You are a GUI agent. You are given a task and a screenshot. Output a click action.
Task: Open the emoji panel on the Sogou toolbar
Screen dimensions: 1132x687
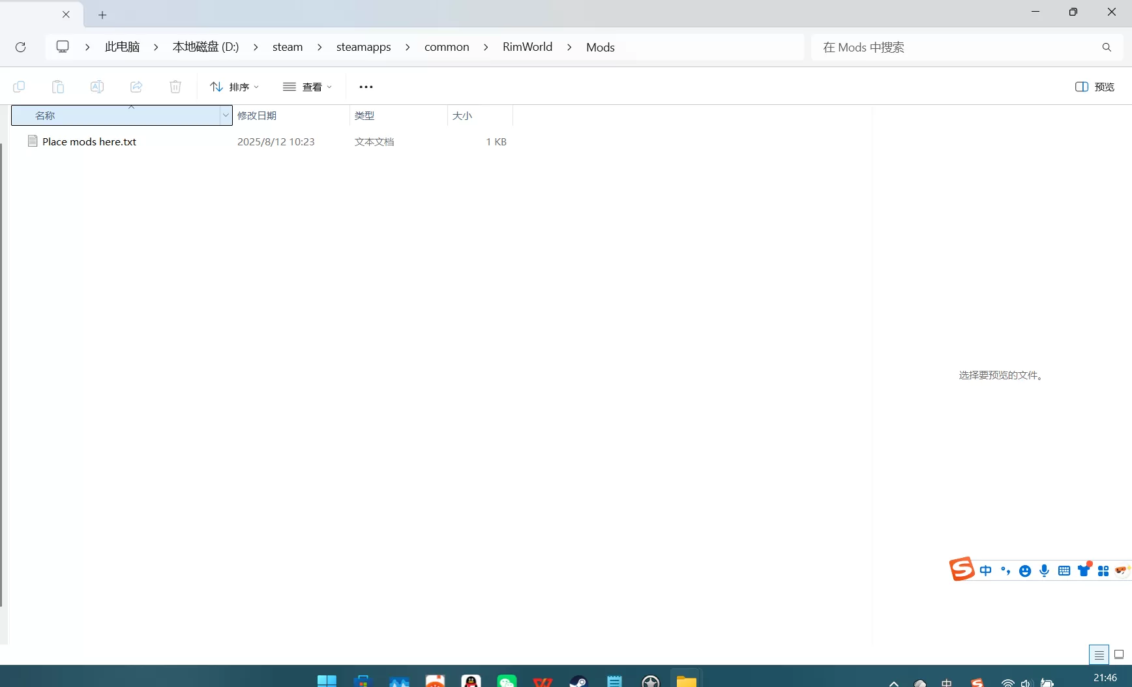click(1024, 570)
